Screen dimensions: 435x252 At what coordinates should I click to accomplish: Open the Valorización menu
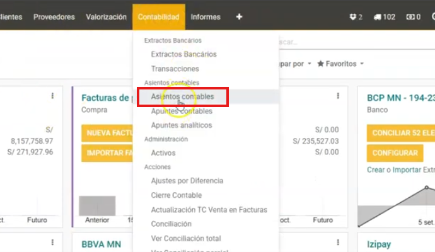point(106,17)
